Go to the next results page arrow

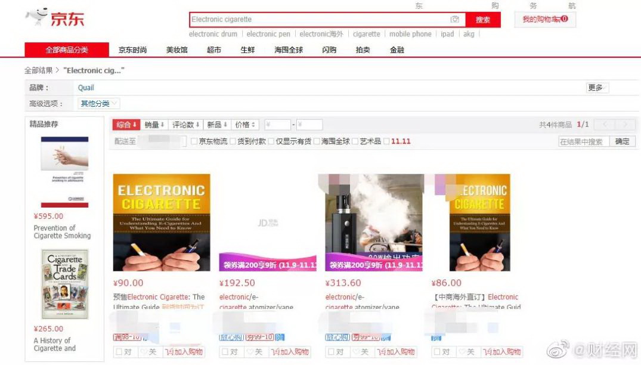tap(625, 125)
